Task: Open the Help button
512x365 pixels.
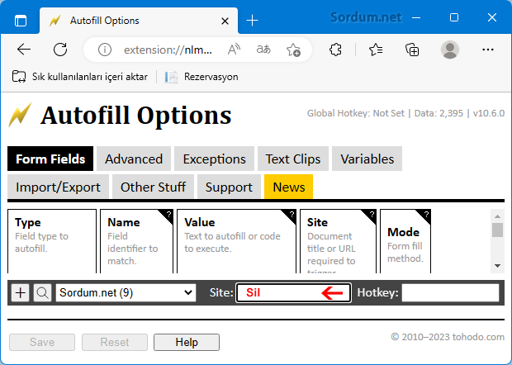Action: point(187,342)
